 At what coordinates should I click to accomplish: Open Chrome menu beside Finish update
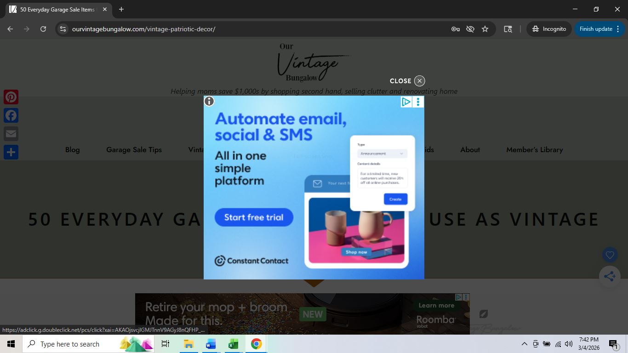pyautogui.click(x=618, y=29)
